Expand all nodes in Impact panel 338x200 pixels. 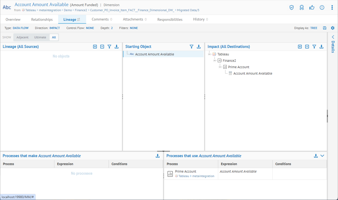300,47
